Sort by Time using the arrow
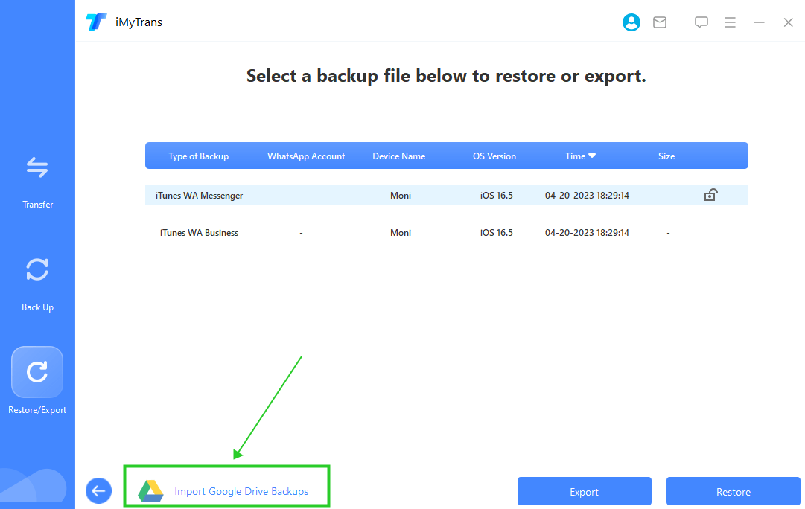This screenshot has width=805, height=509. point(592,156)
